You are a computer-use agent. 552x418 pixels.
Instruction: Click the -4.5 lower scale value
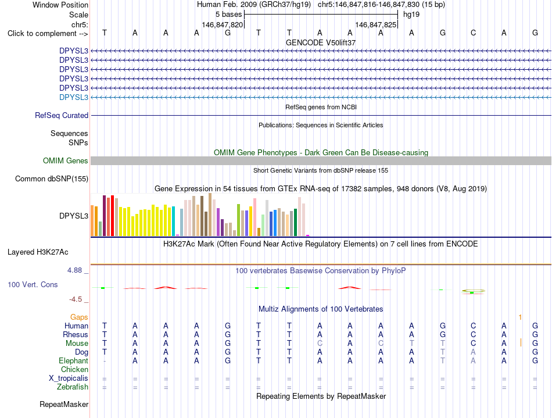(x=76, y=299)
